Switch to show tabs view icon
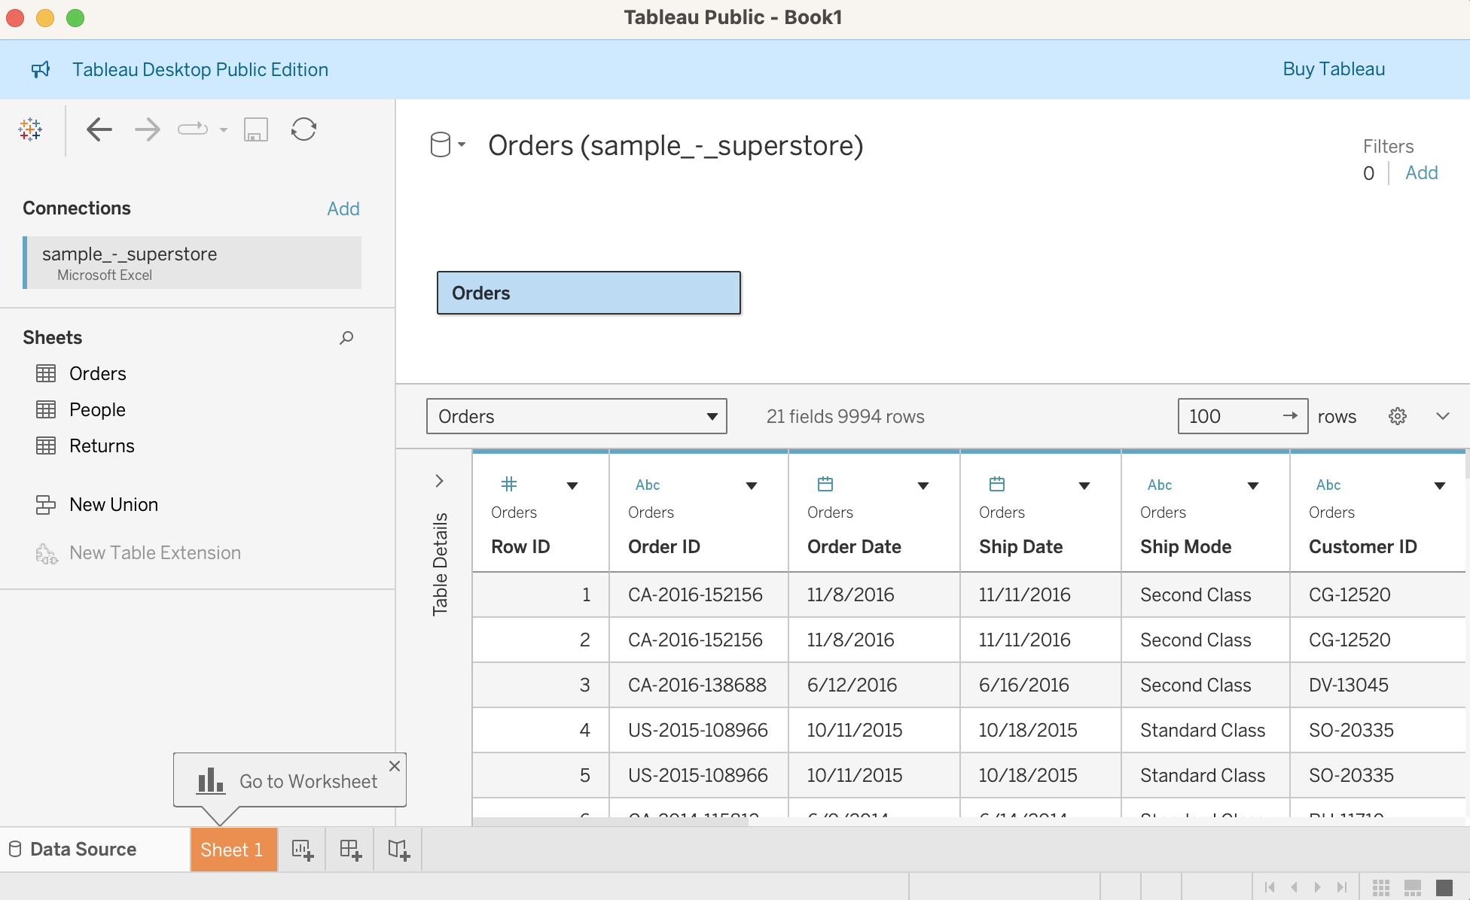The image size is (1470, 900). [x=1444, y=887]
